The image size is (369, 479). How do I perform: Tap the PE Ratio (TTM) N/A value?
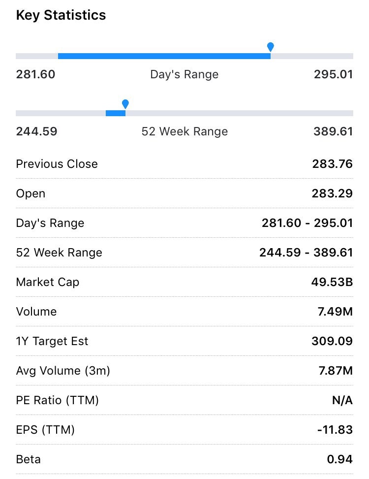[342, 400]
